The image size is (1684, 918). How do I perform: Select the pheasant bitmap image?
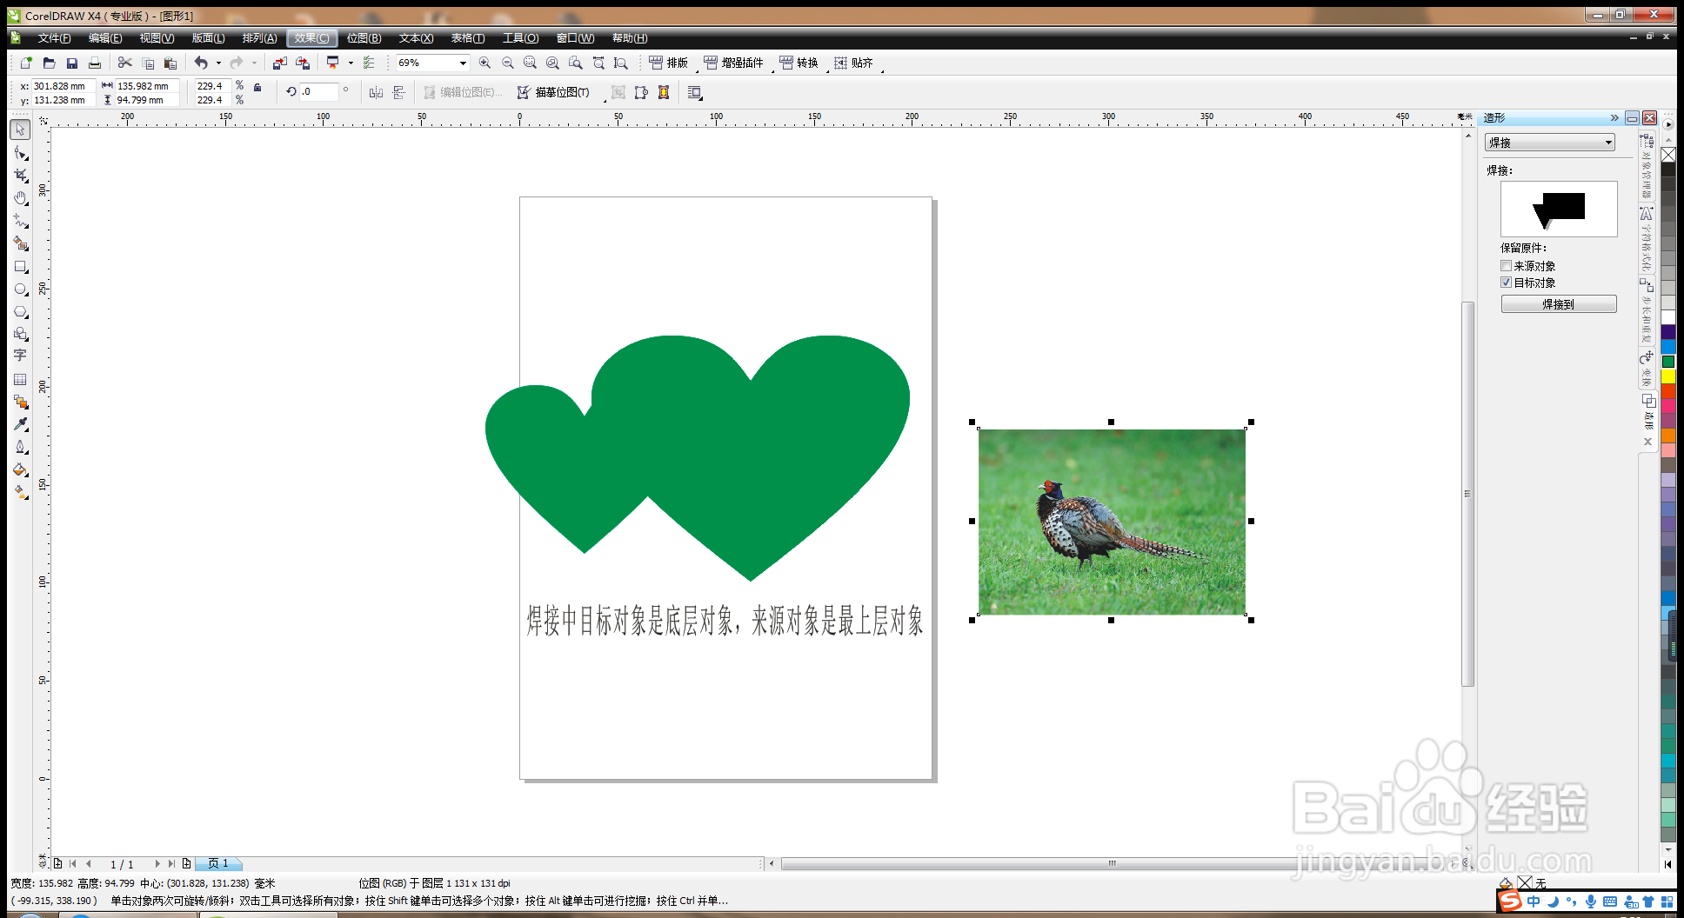(1112, 522)
